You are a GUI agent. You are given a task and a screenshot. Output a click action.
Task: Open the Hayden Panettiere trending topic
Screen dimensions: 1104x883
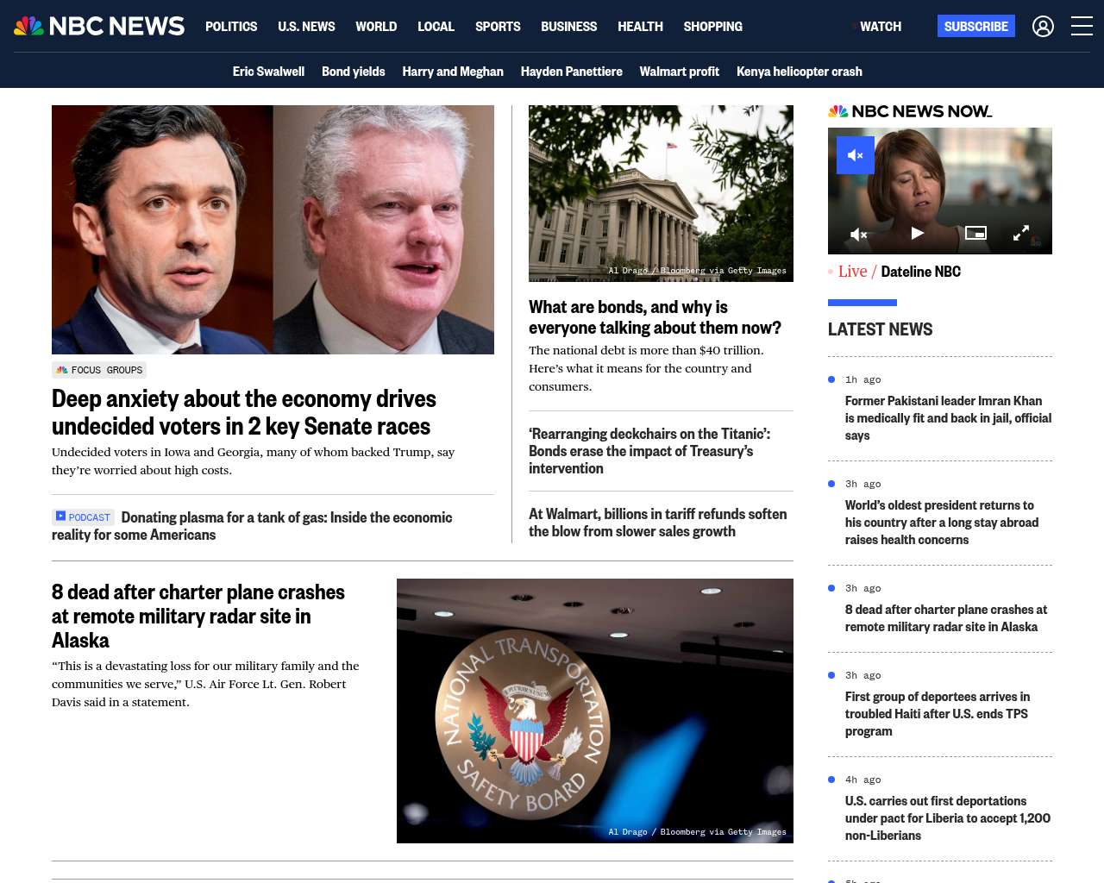[571, 72]
